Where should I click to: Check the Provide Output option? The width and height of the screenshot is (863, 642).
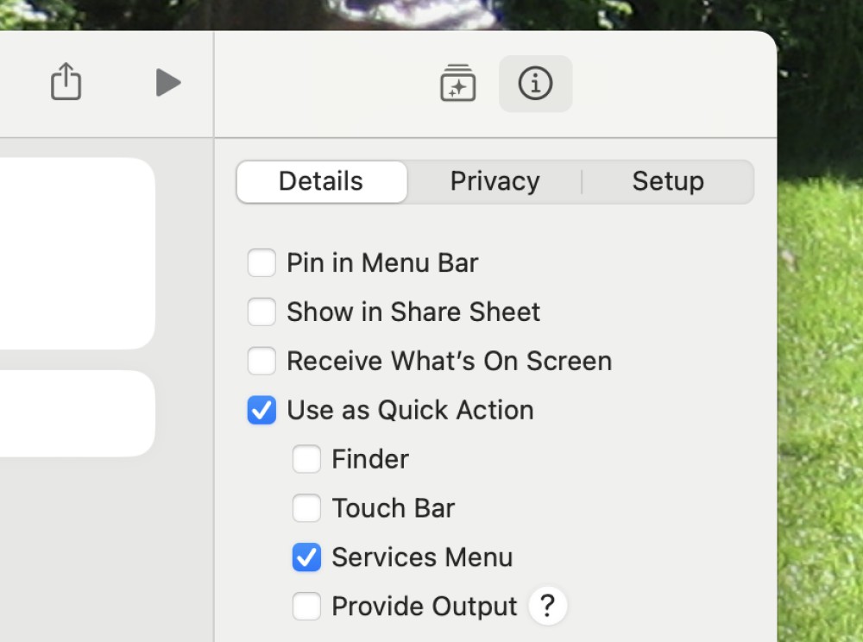click(306, 607)
